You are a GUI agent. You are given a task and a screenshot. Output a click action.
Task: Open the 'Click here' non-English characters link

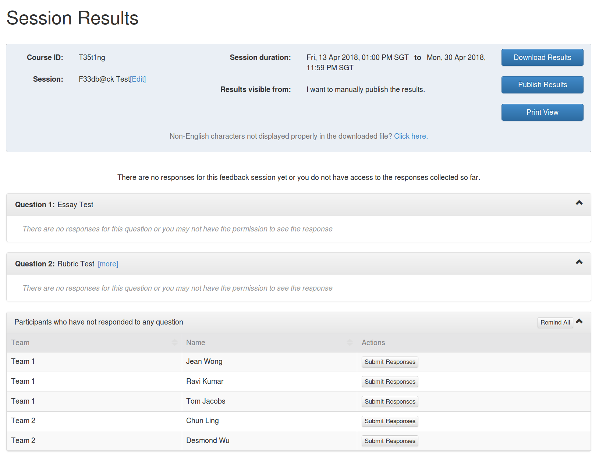tap(411, 136)
